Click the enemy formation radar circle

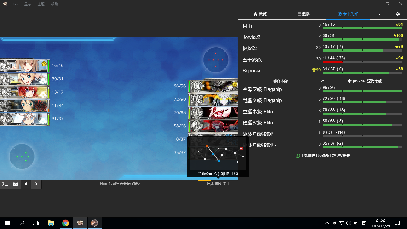click(x=216, y=60)
